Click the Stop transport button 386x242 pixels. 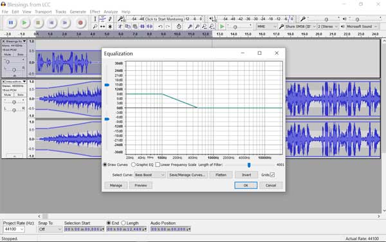click(38, 23)
